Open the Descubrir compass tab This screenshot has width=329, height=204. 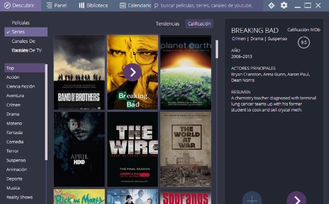(20, 5)
